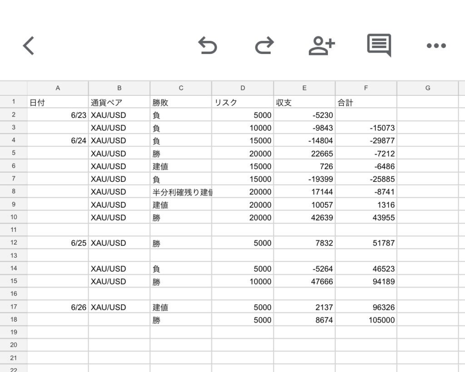Image resolution: width=465 pixels, height=372 pixels.
Task: Select column D header
Action: [242, 88]
